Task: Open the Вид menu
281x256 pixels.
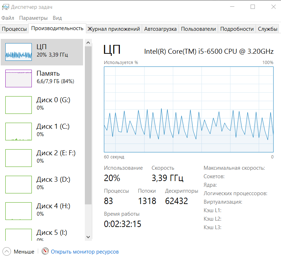Action: (x=57, y=18)
